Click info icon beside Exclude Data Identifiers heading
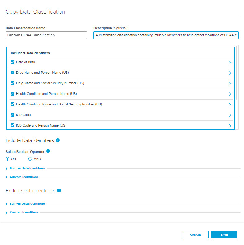 59,190
